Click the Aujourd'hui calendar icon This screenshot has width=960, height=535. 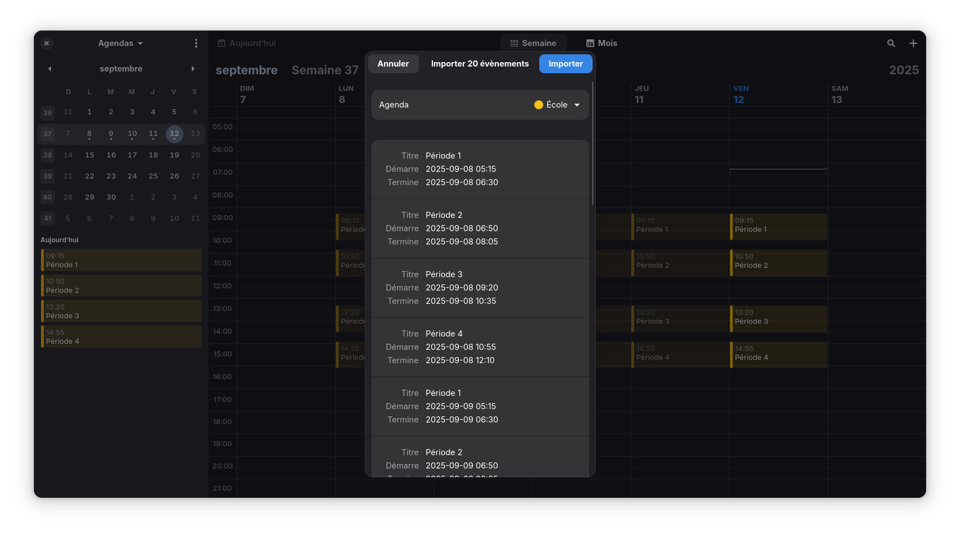click(x=222, y=43)
